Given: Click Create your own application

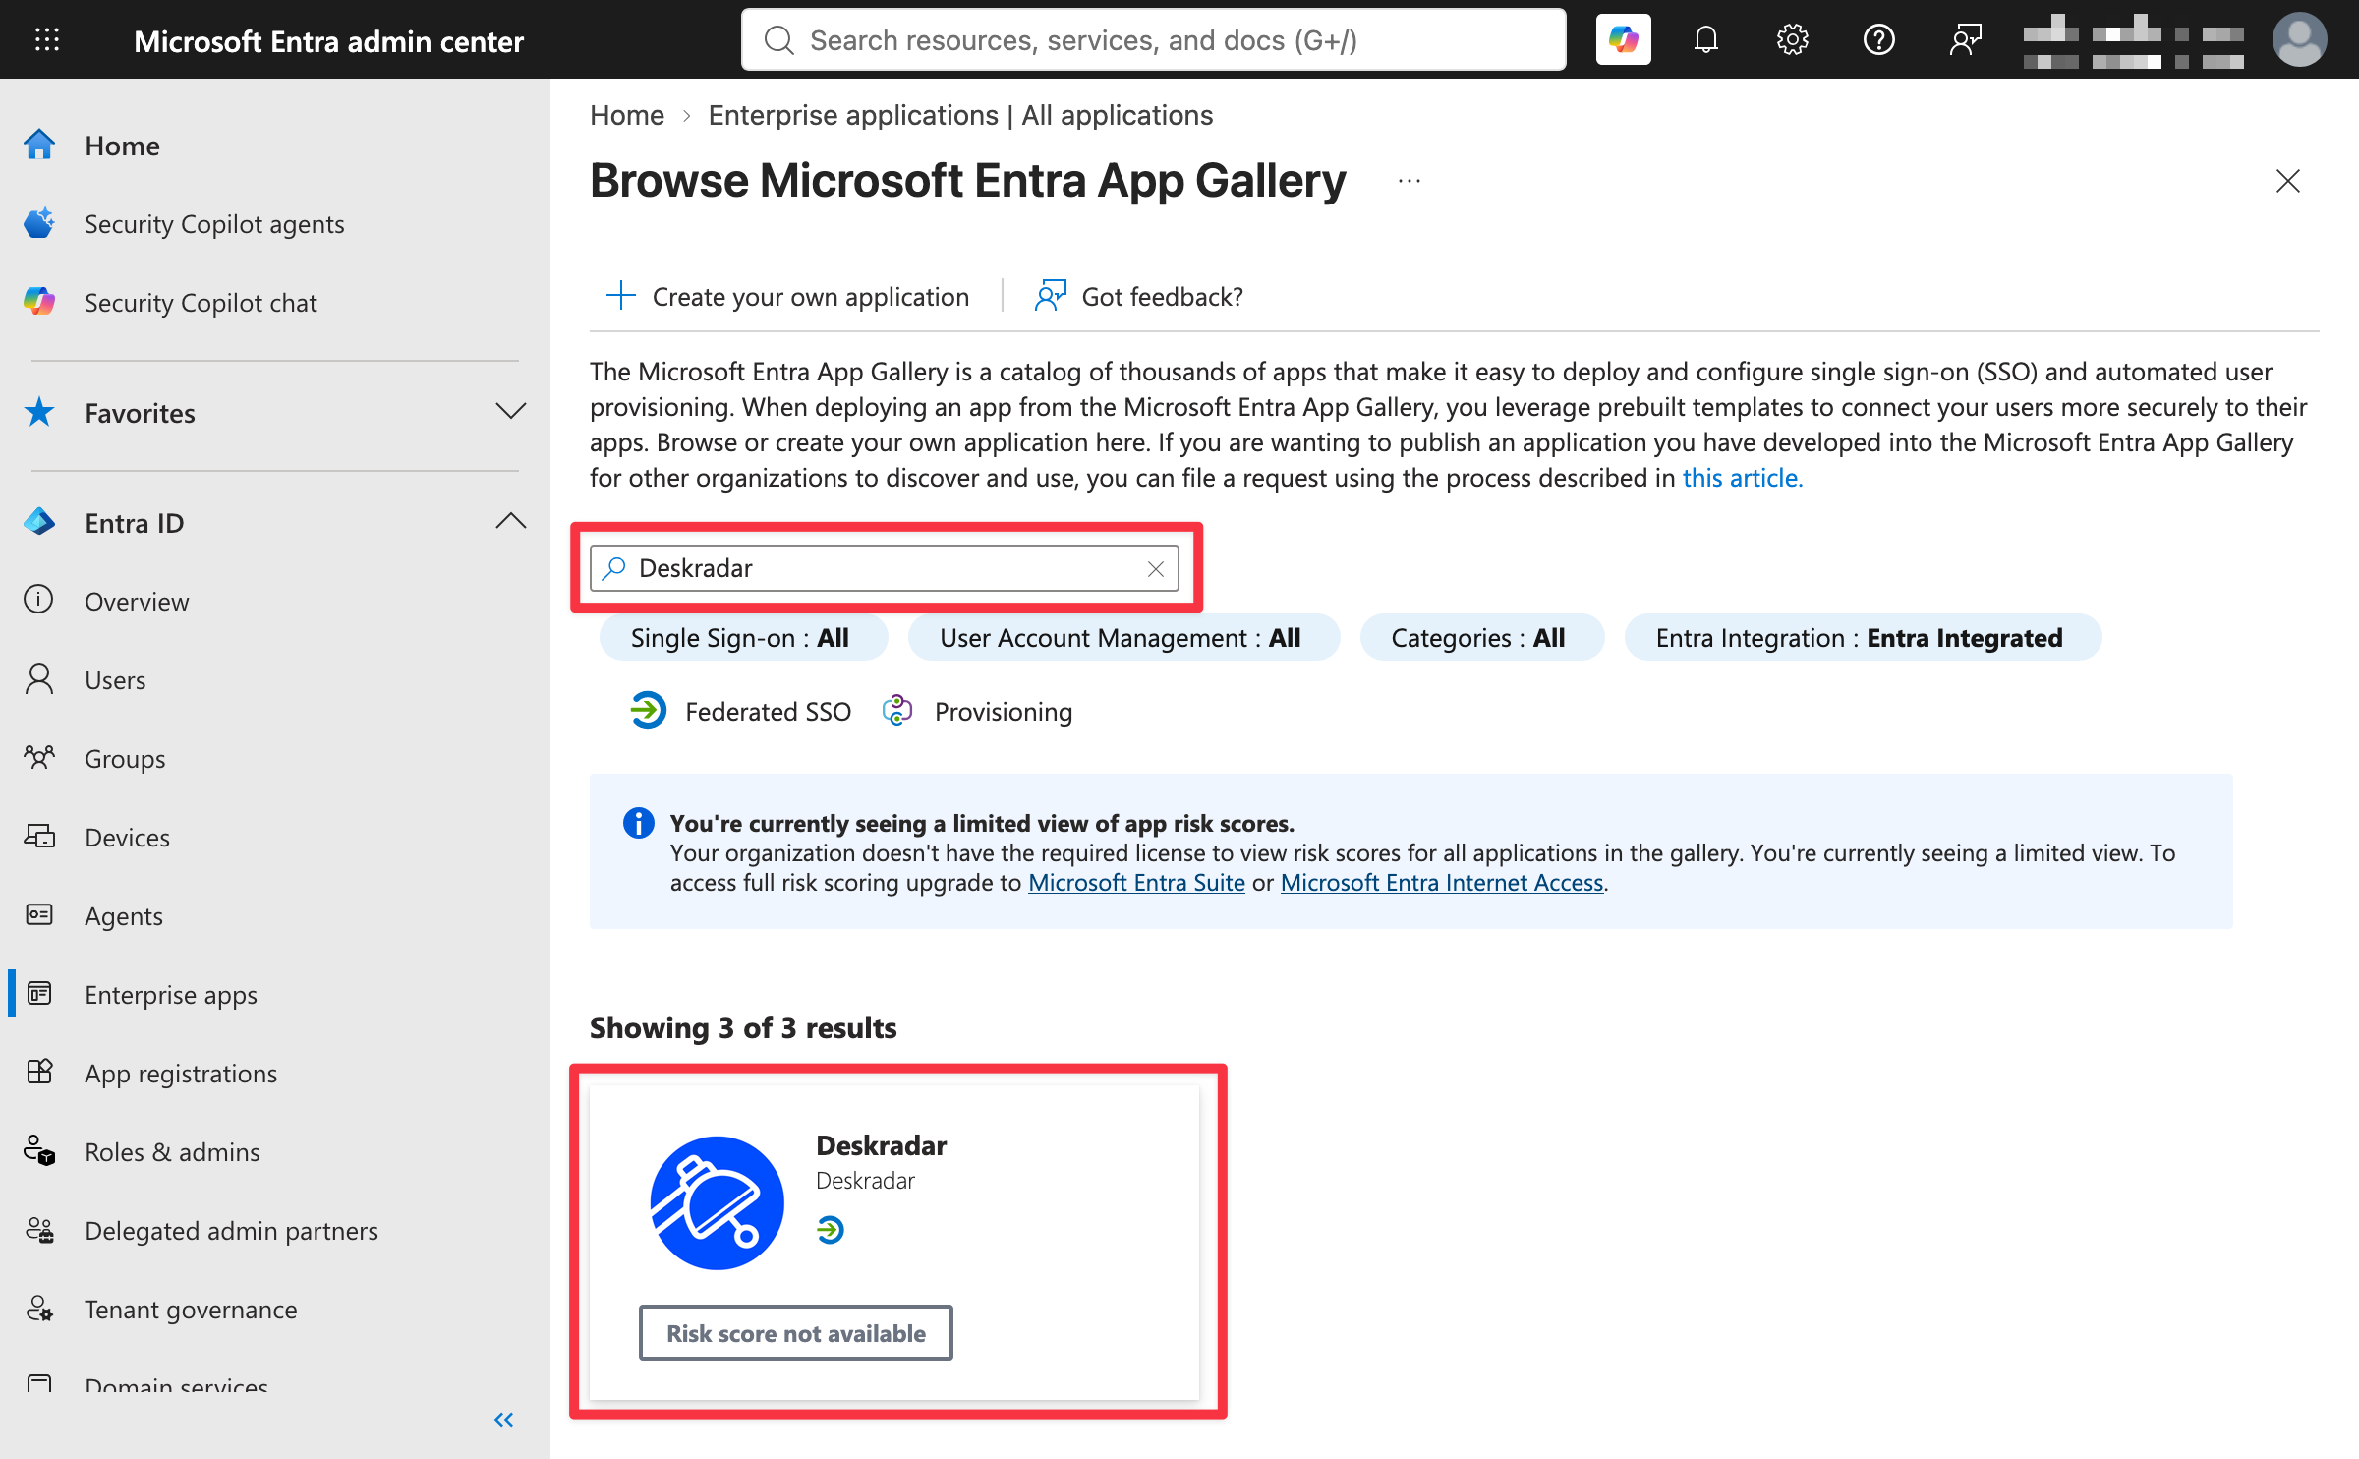Looking at the screenshot, I should pyautogui.click(x=787, y=296).
